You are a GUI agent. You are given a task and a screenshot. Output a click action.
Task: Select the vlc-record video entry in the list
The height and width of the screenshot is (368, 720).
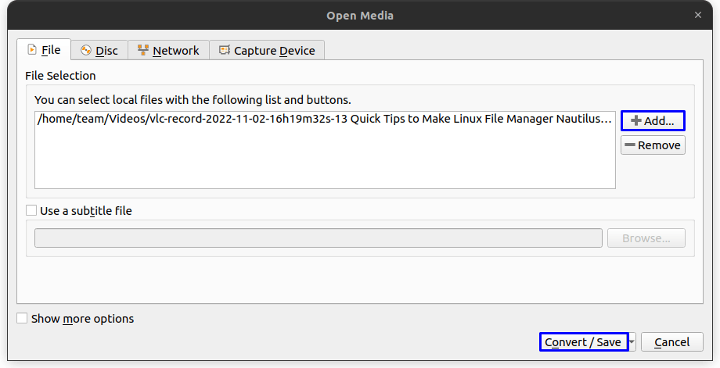(x=324, y=119)
